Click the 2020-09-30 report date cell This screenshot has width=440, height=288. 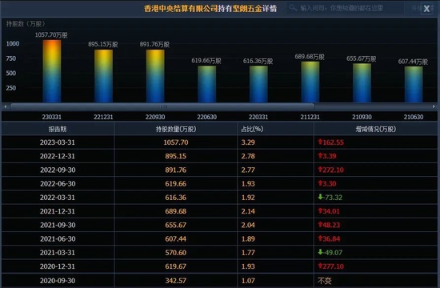tap(58, 281)
